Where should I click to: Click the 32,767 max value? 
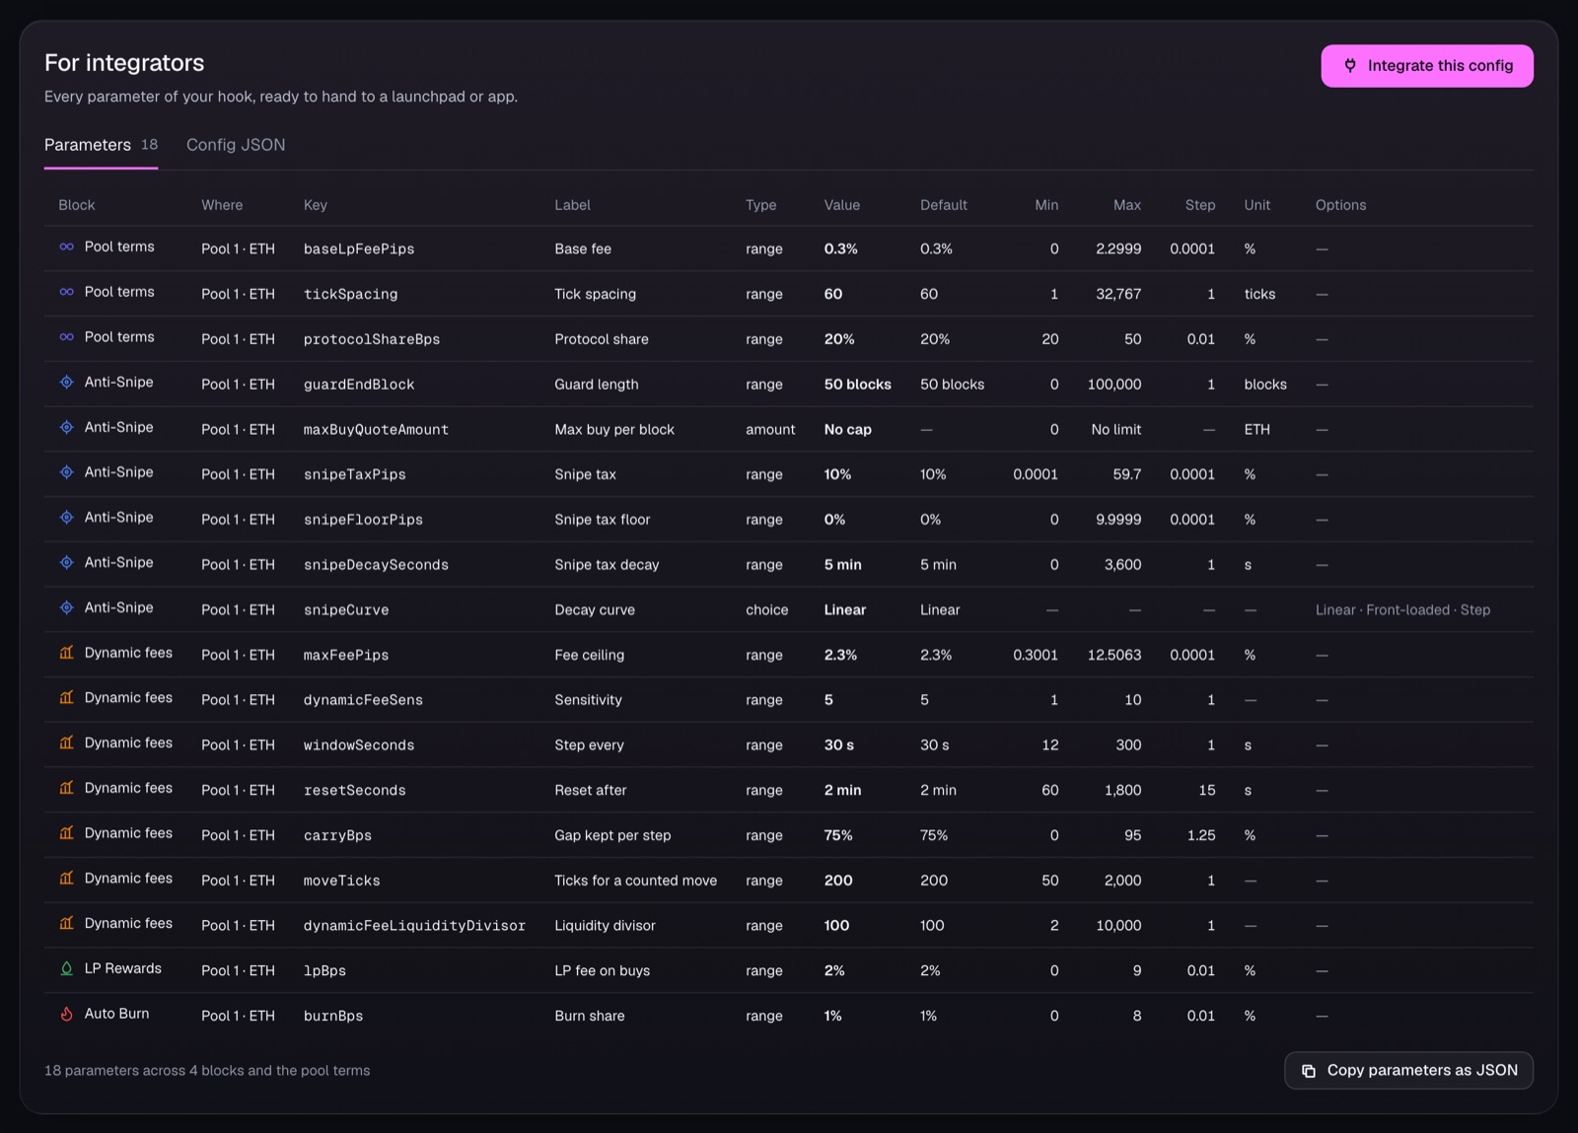pyautogui.click(x=1118, y=295)
